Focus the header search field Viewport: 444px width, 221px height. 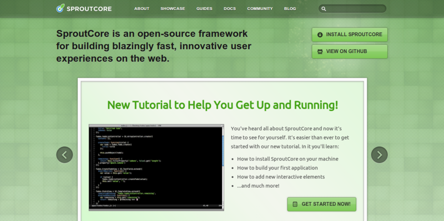tap(352, 9)
